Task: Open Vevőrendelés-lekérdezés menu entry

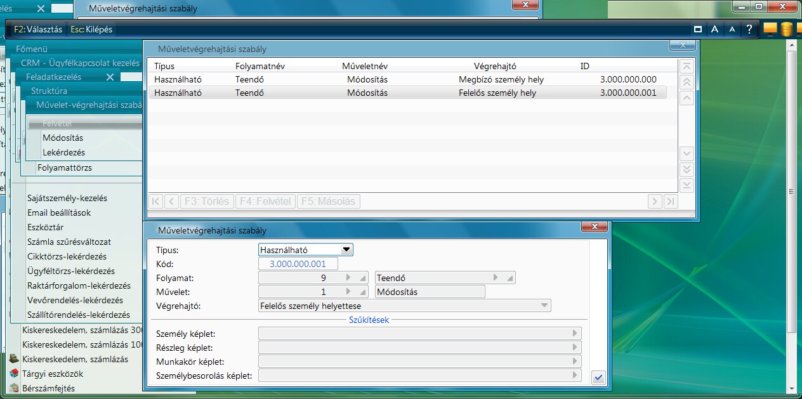Action: click(75, 300)
